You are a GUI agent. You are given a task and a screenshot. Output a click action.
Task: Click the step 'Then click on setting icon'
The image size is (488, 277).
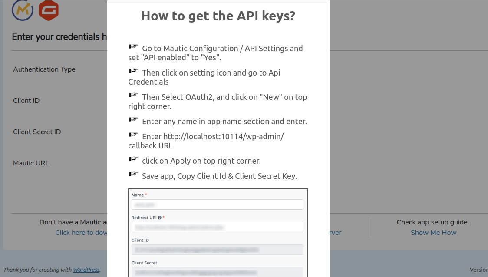click(x=204, y=77)
